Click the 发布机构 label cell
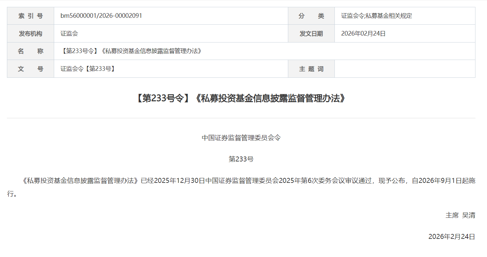Image resolution: width=487 pixels, height=257 pixels. 30,34
